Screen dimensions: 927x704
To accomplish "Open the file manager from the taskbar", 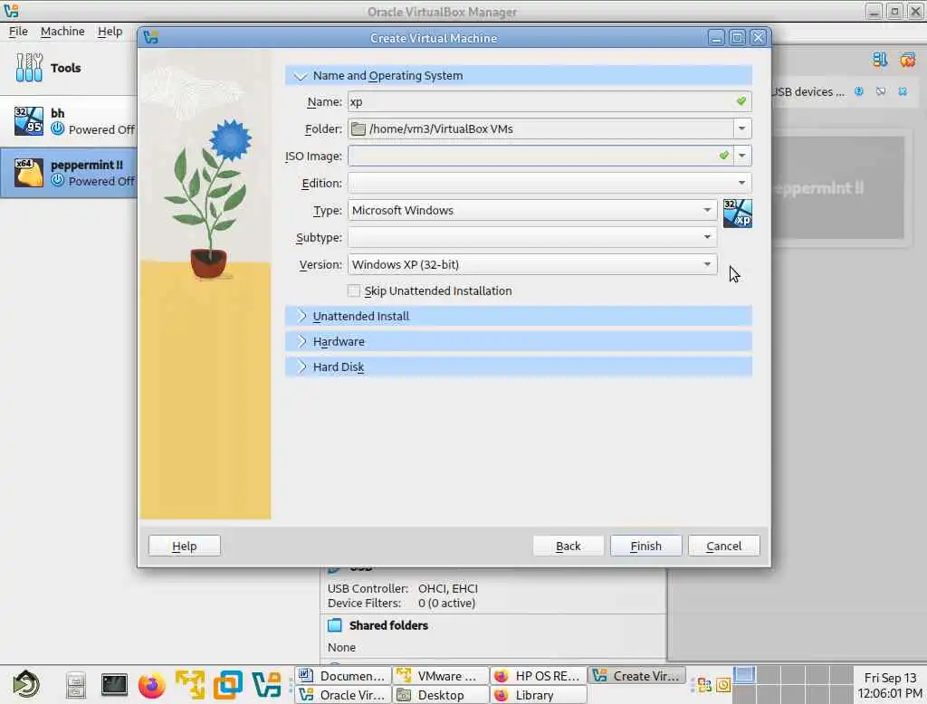I will click(76, 685).
